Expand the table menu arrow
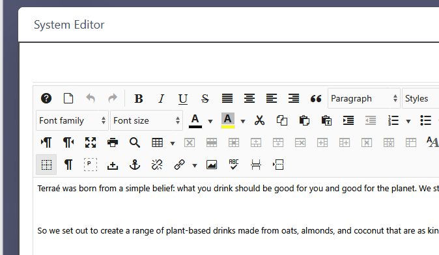 (x=173, y=143)
